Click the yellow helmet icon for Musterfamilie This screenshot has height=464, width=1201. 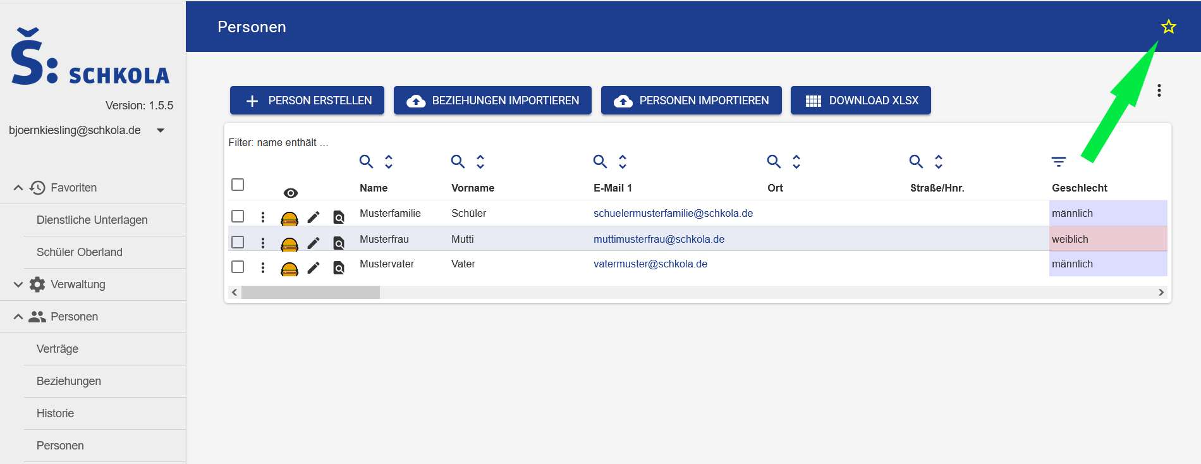(x=290, y=218)
